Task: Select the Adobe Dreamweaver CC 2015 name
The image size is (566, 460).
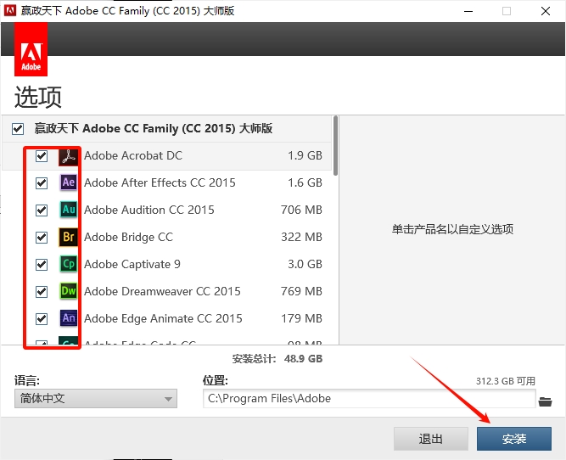Action: point(162,291)
